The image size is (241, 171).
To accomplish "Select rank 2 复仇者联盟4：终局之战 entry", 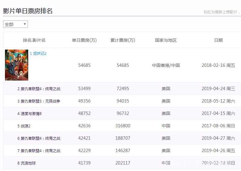I will pyautogui.click(x=40, y=89).
